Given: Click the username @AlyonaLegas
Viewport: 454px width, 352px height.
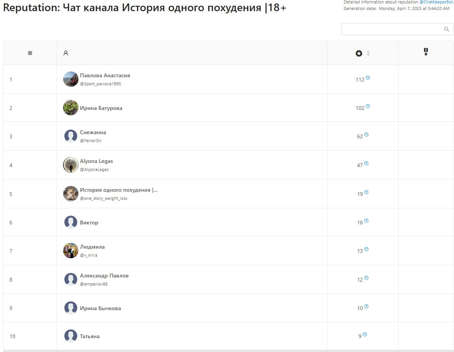Looking at the screenshot, I should pos(94,169).
